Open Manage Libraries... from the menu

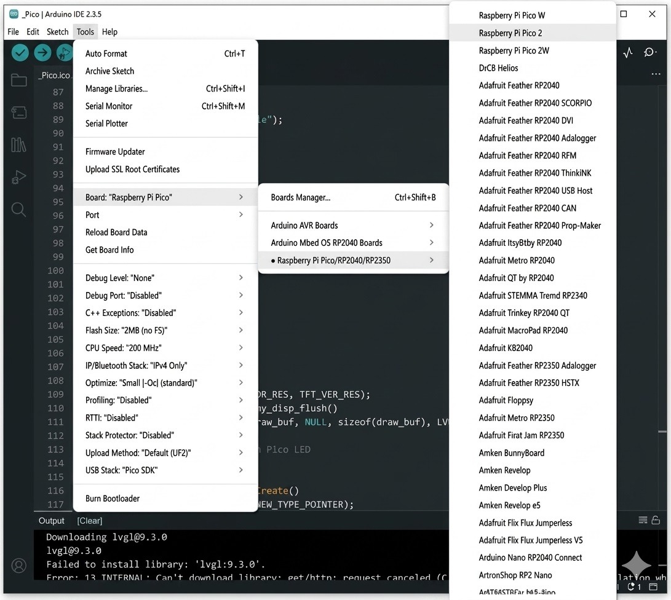pyautogui.click(x=165, y=89)
